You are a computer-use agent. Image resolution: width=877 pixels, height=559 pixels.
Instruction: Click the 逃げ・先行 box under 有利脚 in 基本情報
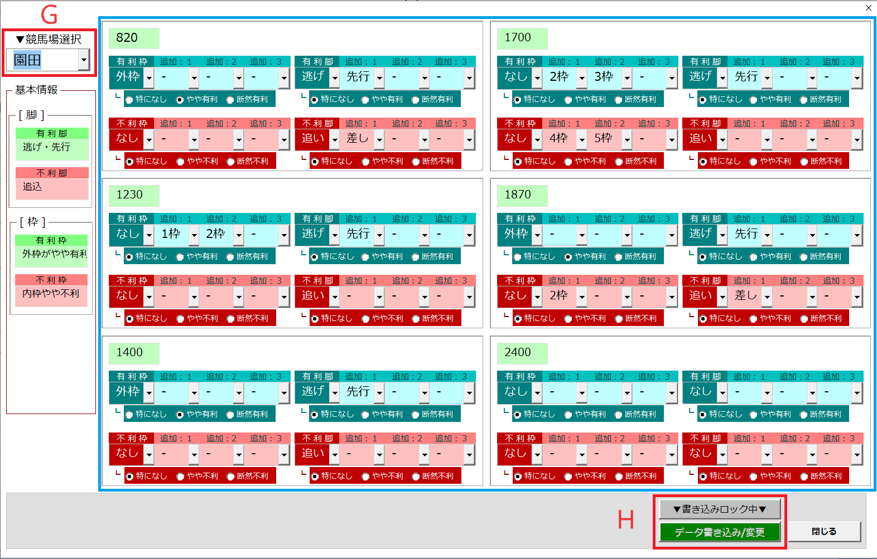pos(52,148)
